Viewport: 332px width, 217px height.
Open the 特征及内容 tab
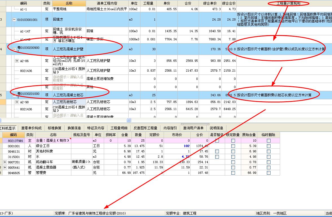click(x=96, y=128)
